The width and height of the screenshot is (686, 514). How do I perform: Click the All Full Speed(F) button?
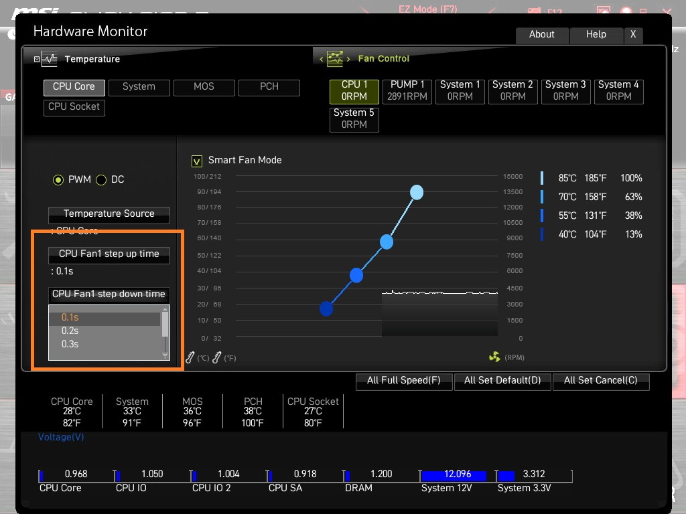[x=404, y=381]
